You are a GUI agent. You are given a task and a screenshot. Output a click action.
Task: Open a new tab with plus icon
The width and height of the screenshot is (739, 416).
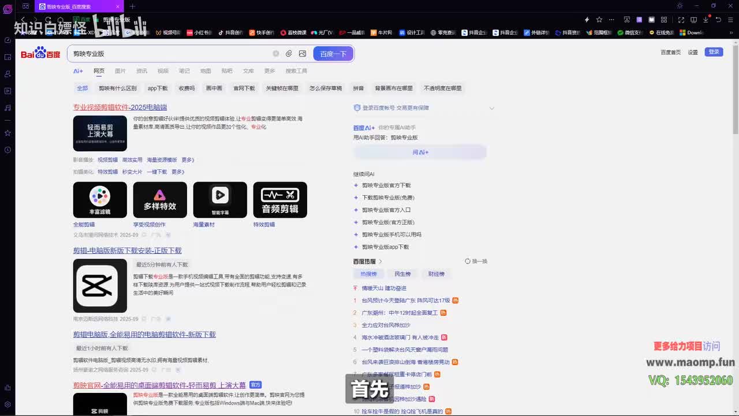132,6
